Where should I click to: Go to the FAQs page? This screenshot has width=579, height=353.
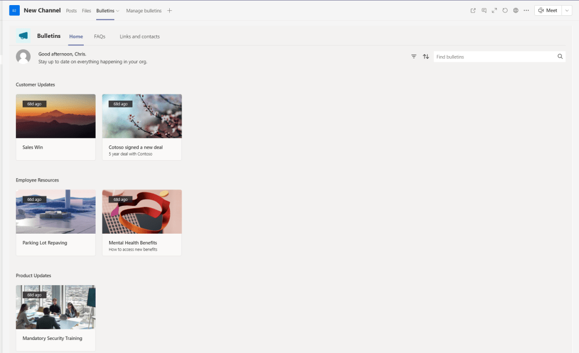[100, 37]
